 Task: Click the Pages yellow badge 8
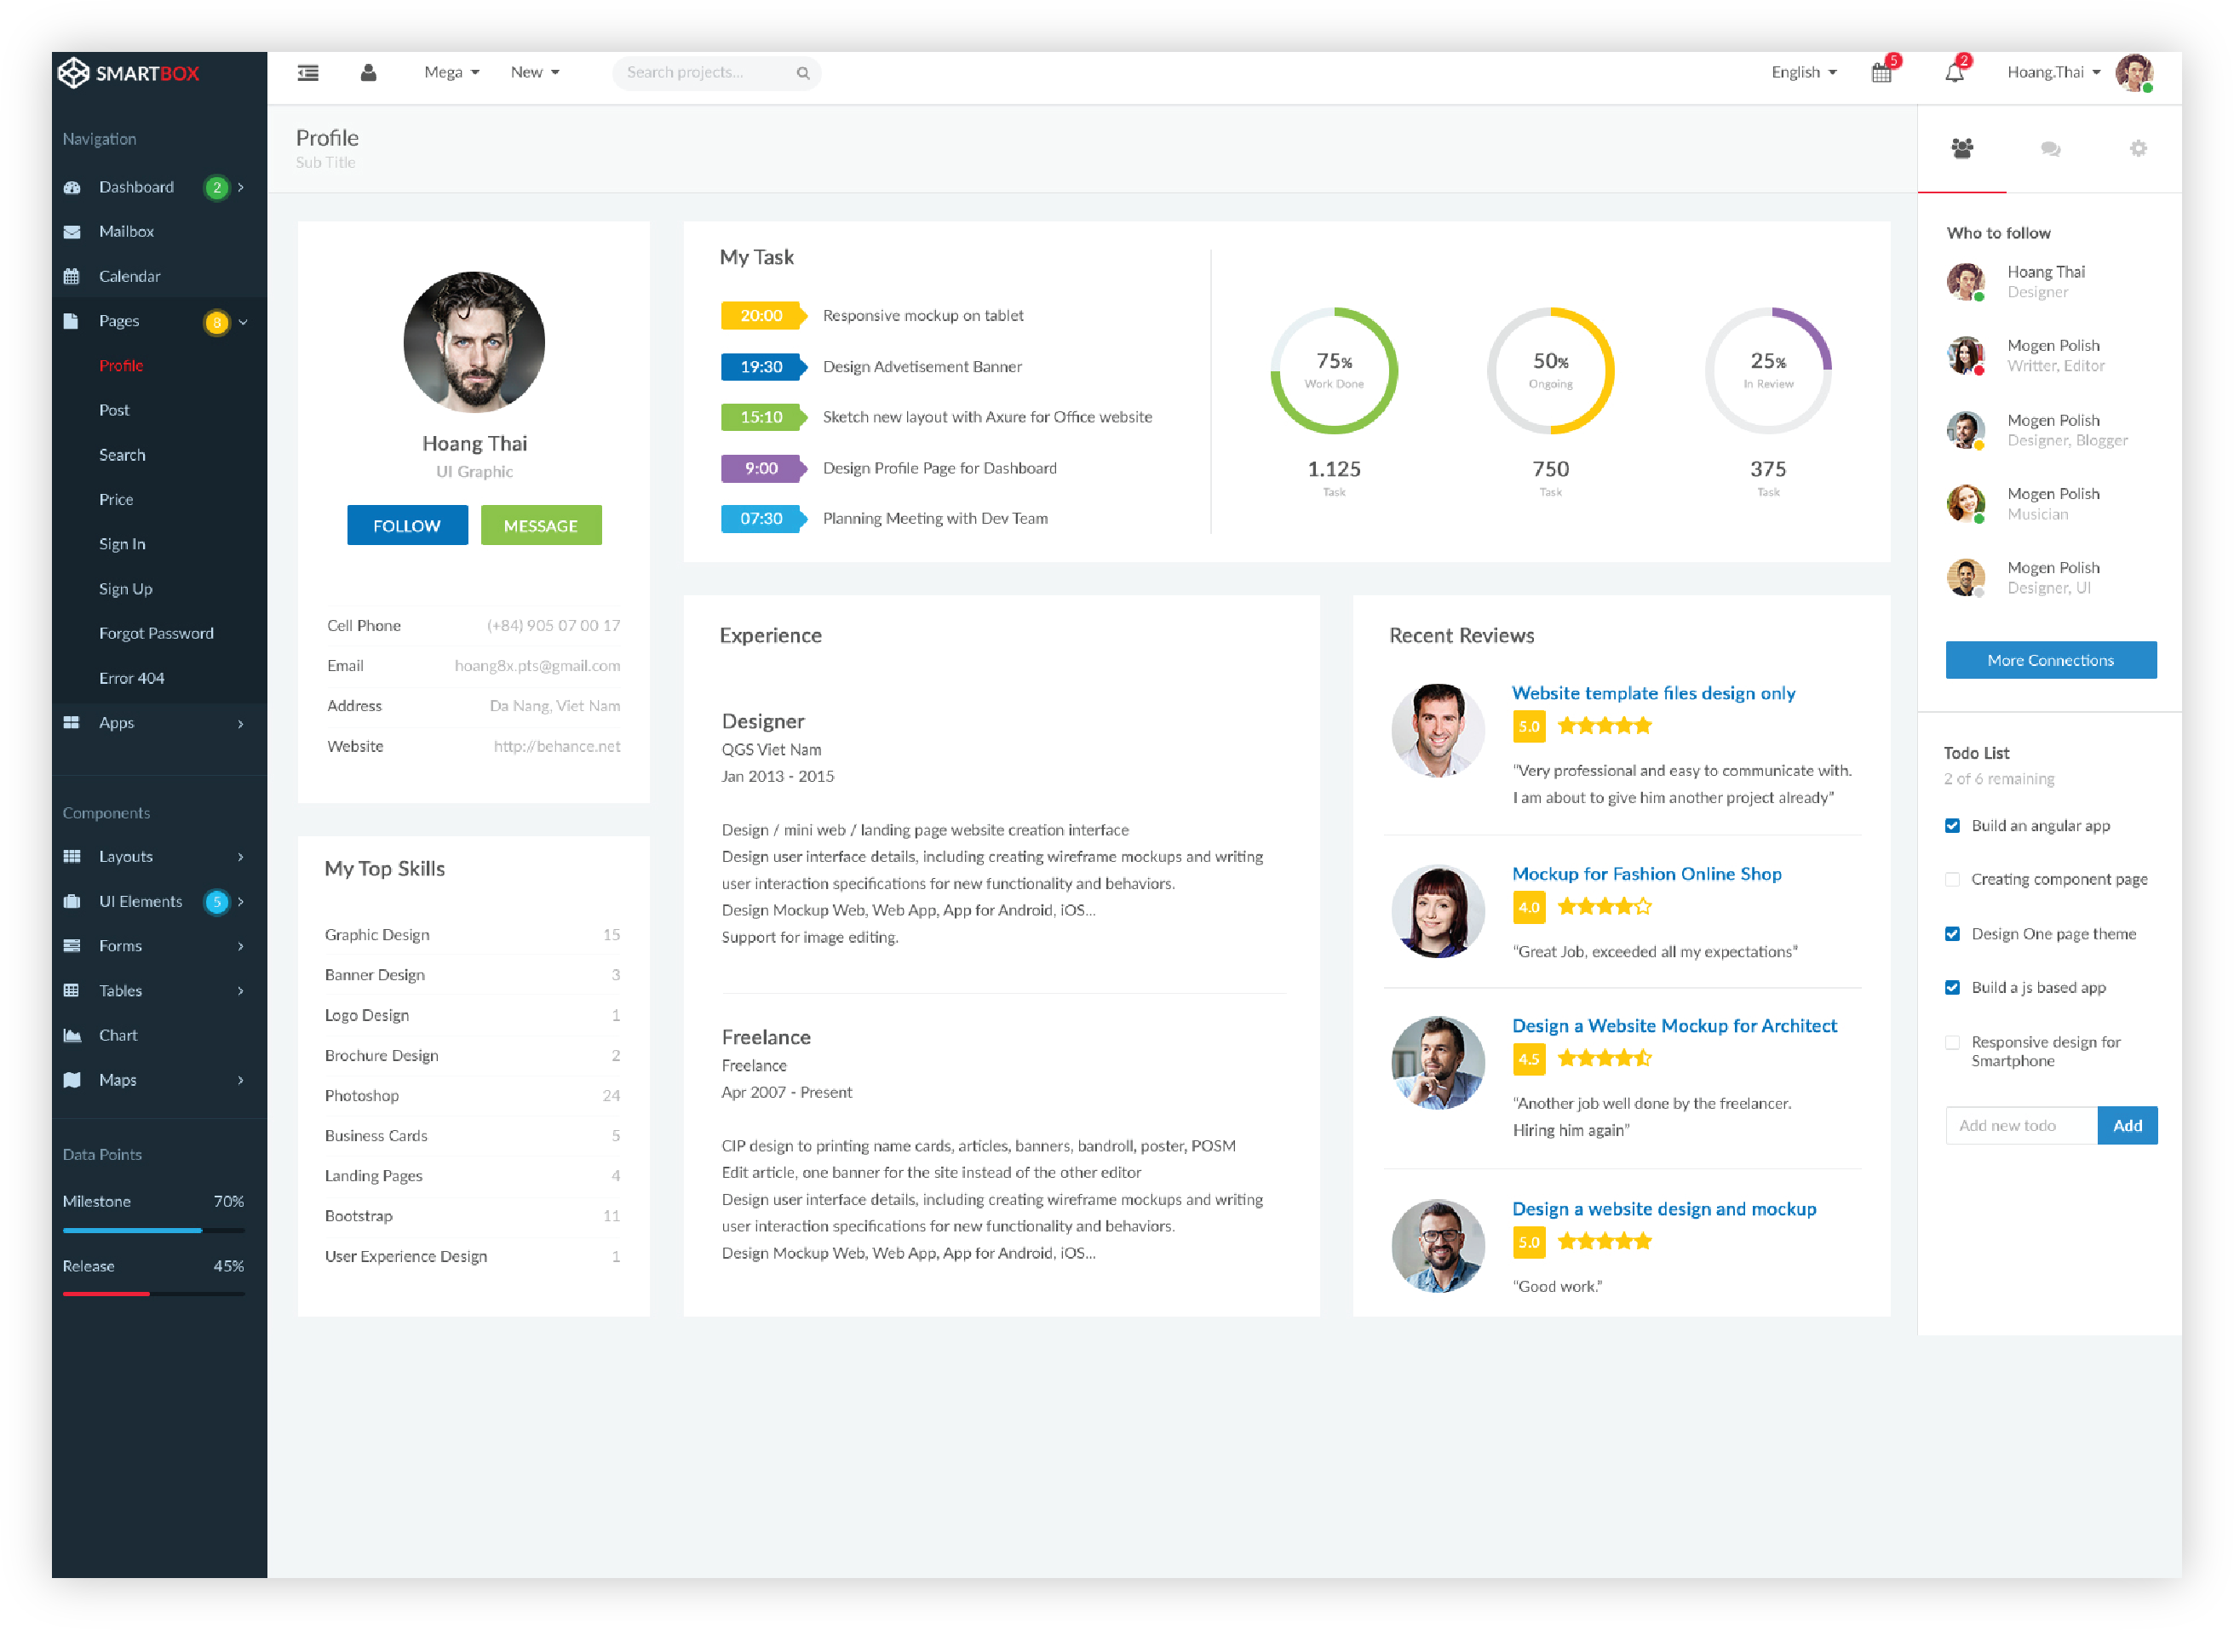[217, 322]
